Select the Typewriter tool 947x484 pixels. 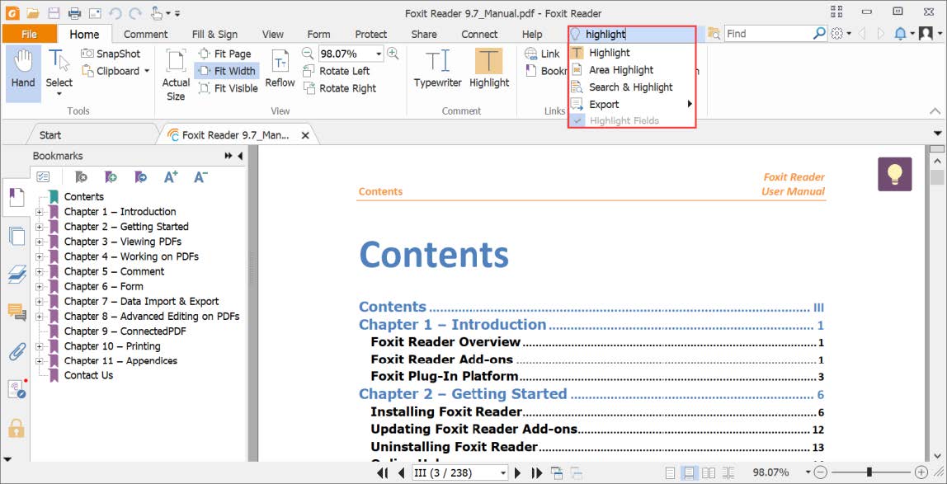click(x=437, y=70)
